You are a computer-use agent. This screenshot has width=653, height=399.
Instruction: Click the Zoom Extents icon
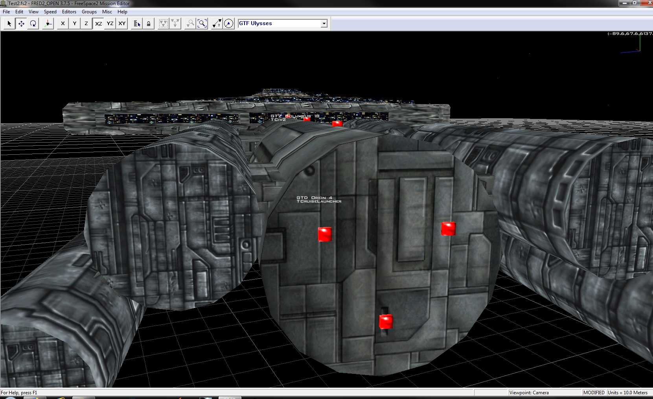point(202,24)
